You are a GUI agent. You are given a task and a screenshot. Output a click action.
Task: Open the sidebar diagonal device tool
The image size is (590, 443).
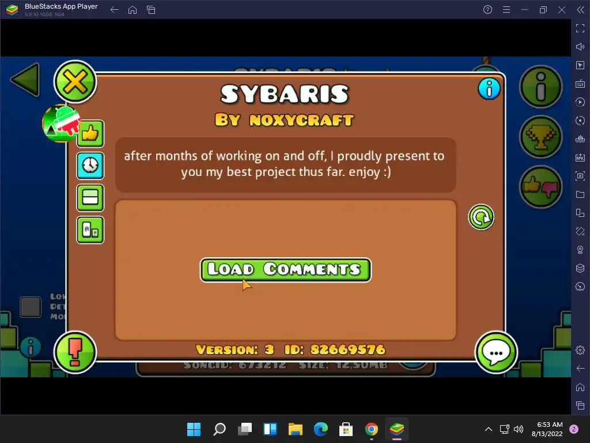pos(580,231)
